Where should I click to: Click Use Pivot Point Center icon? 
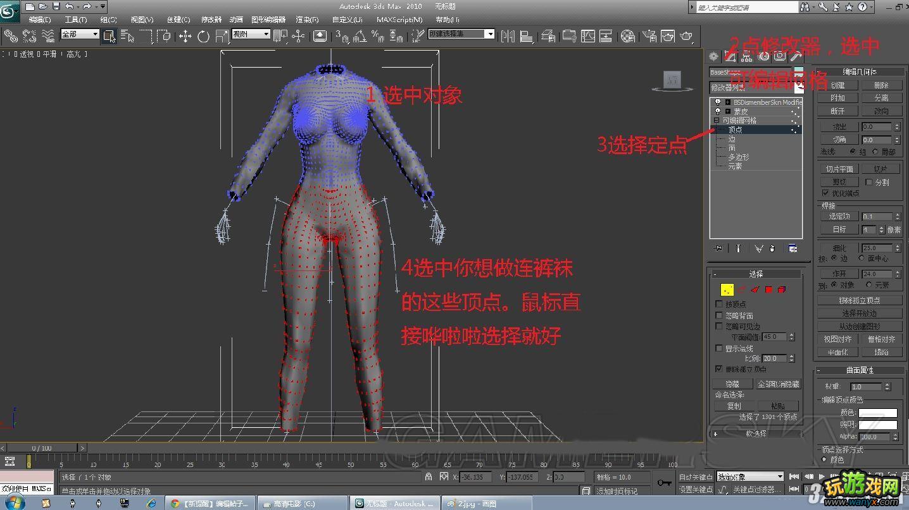[280, 36]
